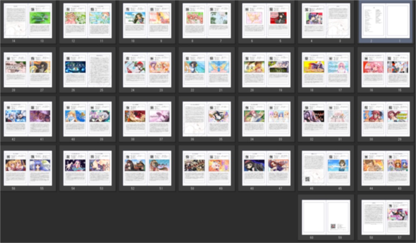Open the page 25 text-only thumbnail
This screenshot has width=416, height=243.
(100, 70)
